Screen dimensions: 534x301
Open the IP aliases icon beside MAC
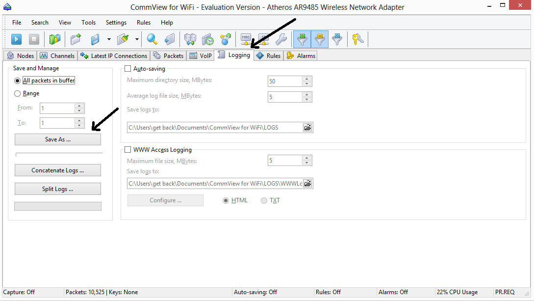click(264, 39)
